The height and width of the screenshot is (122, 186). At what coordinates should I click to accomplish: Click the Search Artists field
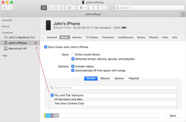pos(113,87)
